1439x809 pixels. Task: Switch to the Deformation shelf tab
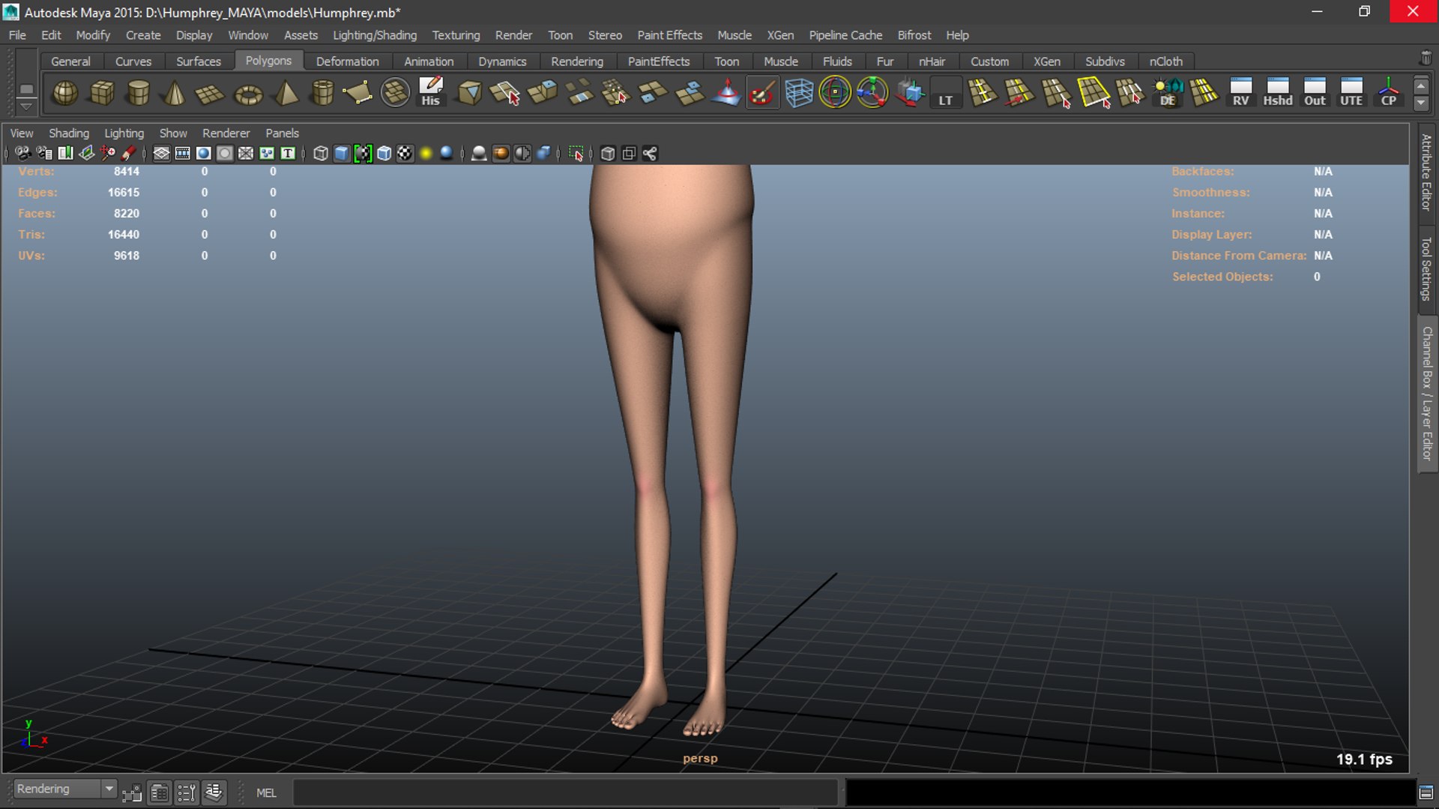(x=348, y=61)
